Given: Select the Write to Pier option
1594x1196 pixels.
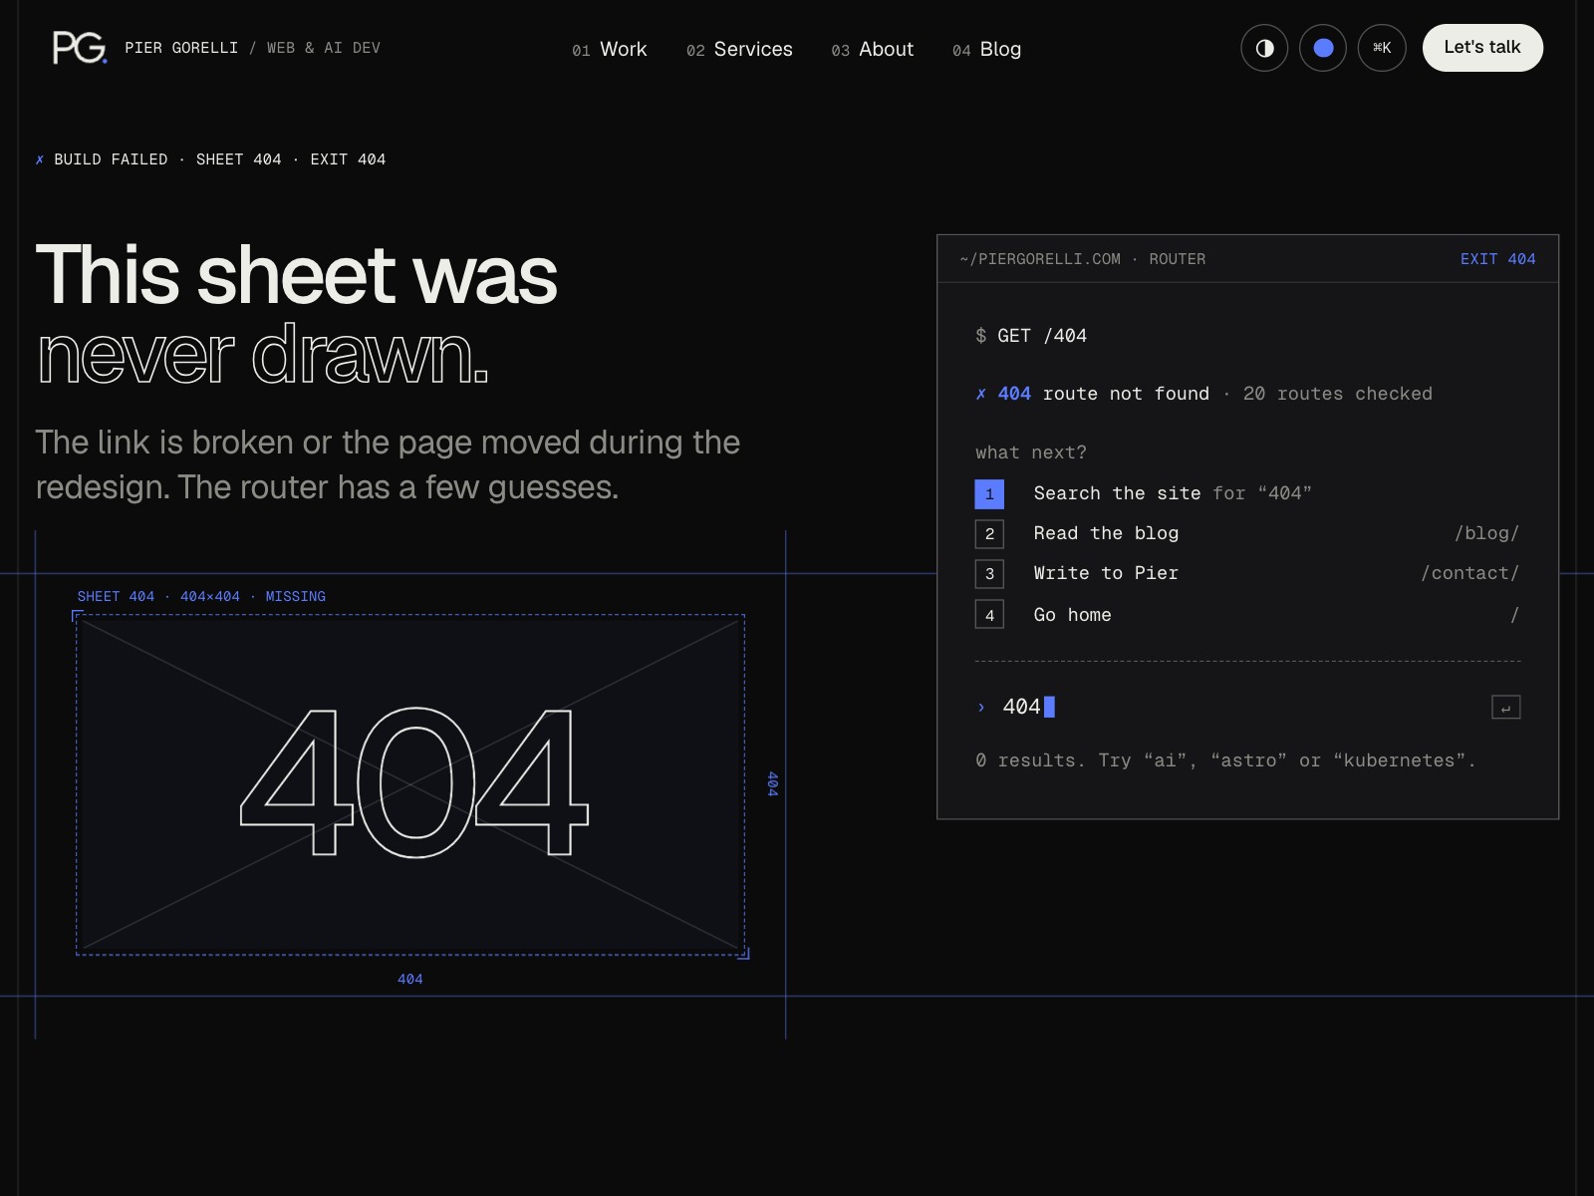Looking at the screenshot, I should pyautogui.click(x=1247, y=573).
